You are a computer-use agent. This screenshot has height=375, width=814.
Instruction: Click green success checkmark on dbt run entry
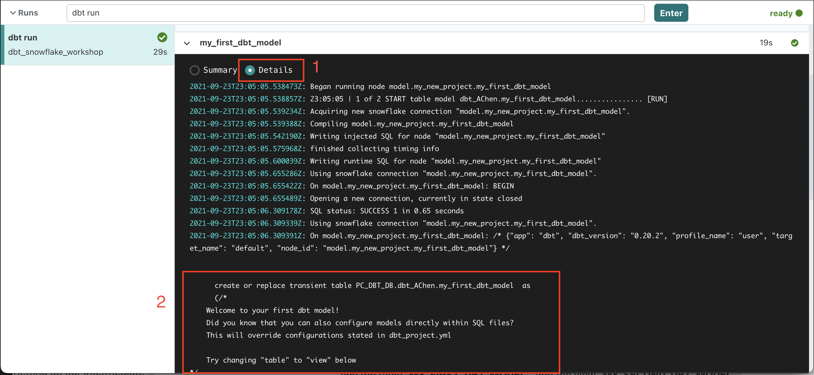pyautogui.click(x=162, y=37)
